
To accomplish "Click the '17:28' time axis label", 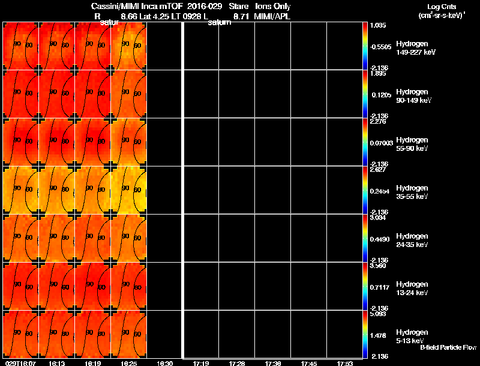I will (x=237, y=363).
